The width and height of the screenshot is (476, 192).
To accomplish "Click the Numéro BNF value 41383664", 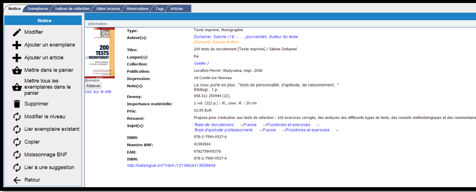I will click(x=202, y=144).
